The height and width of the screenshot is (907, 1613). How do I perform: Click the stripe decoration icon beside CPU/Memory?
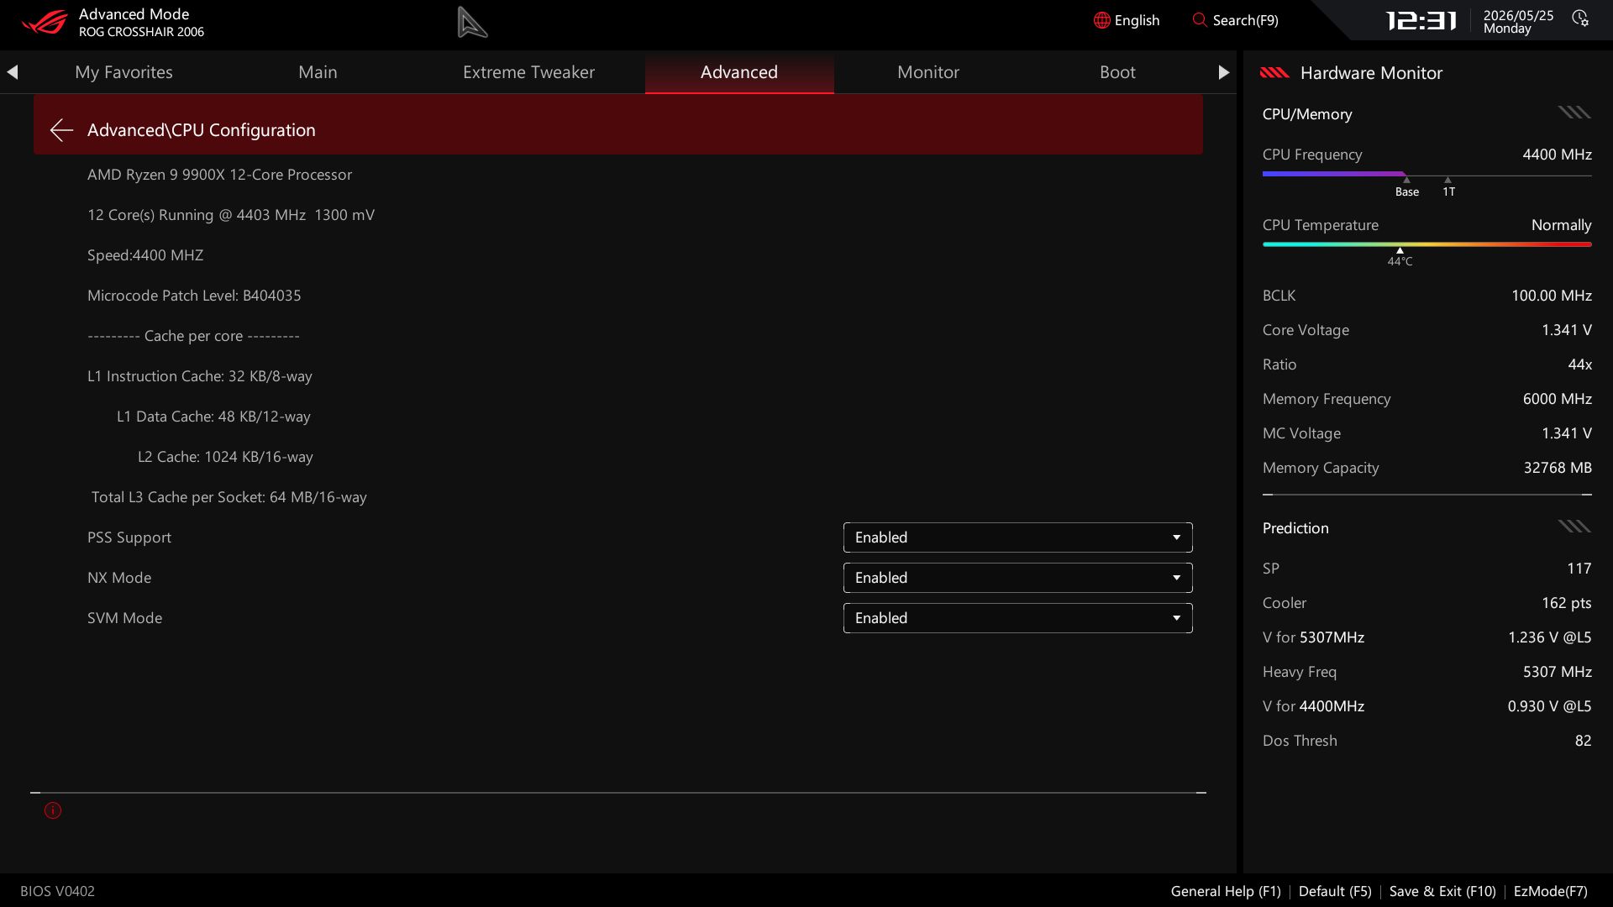[1574, 113]
